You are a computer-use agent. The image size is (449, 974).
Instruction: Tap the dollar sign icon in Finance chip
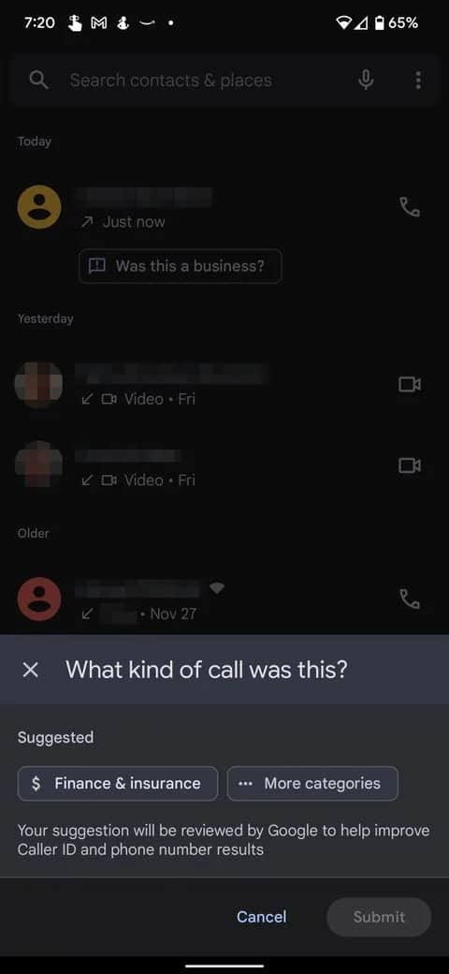36,783
